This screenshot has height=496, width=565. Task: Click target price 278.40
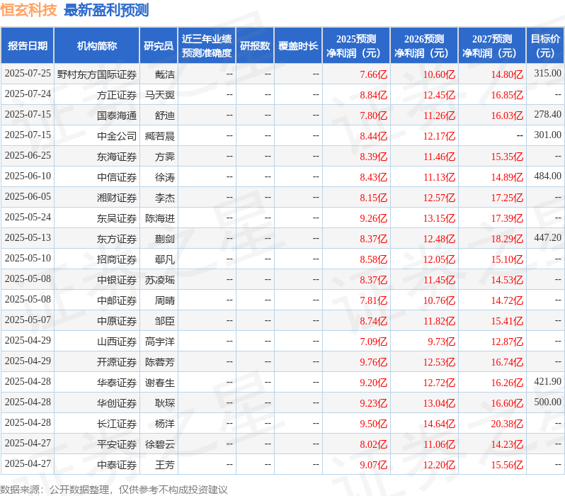pos(548,114)
